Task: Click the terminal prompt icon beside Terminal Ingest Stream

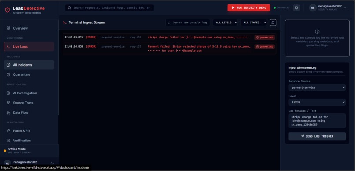Action: tap(65, 22)
